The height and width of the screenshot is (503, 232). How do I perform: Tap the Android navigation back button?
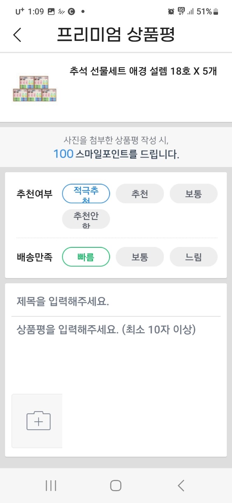(x=180, y=485)
